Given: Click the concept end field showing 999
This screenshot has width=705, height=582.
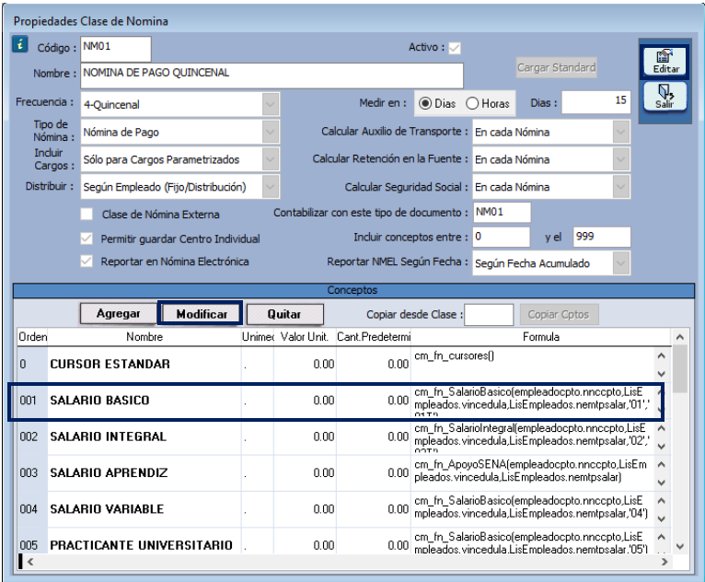Looking at the screenshot, I should (x=602, y=237).
